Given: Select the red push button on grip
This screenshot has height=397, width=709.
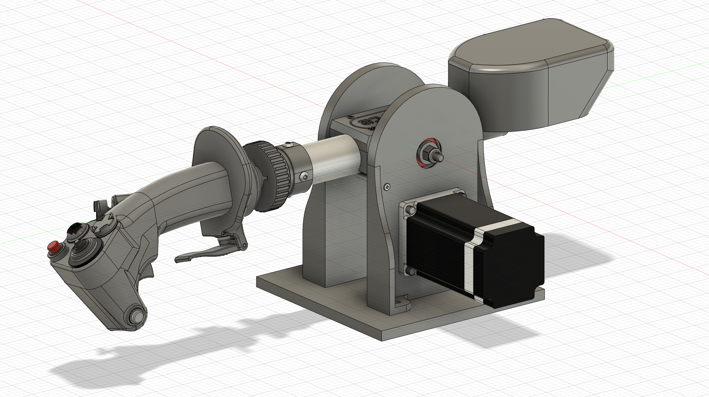Looking at the screenshot, I should pos(54,246).
